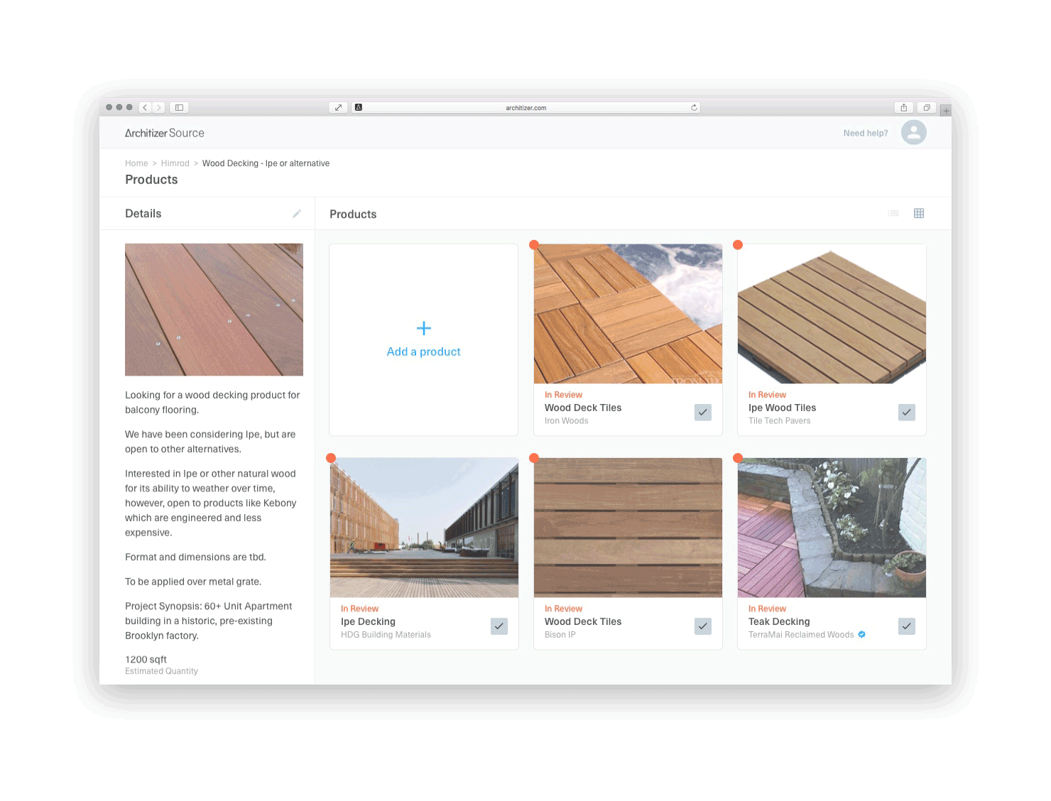1051x801 pixels.
Task: Toggle checkbox for Bison IP Deck Tiles
Action: [x=703, y=626]
